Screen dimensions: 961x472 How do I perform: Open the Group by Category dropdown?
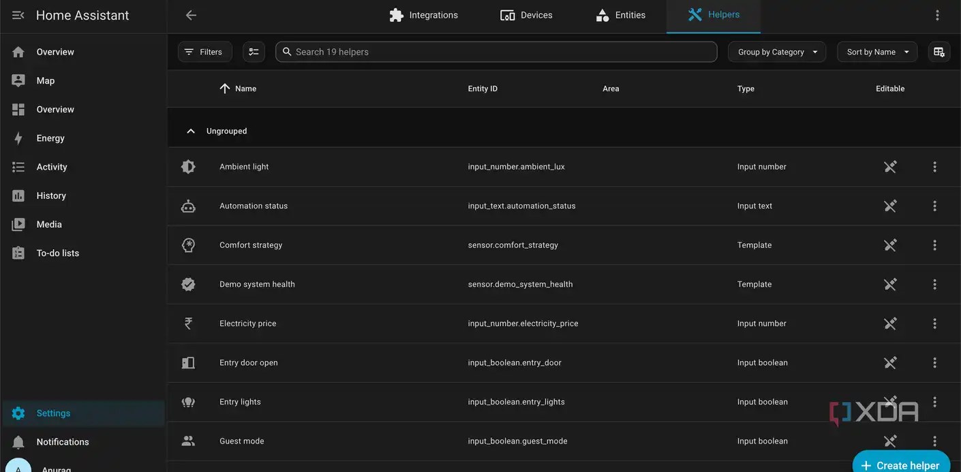click(777, 52)
